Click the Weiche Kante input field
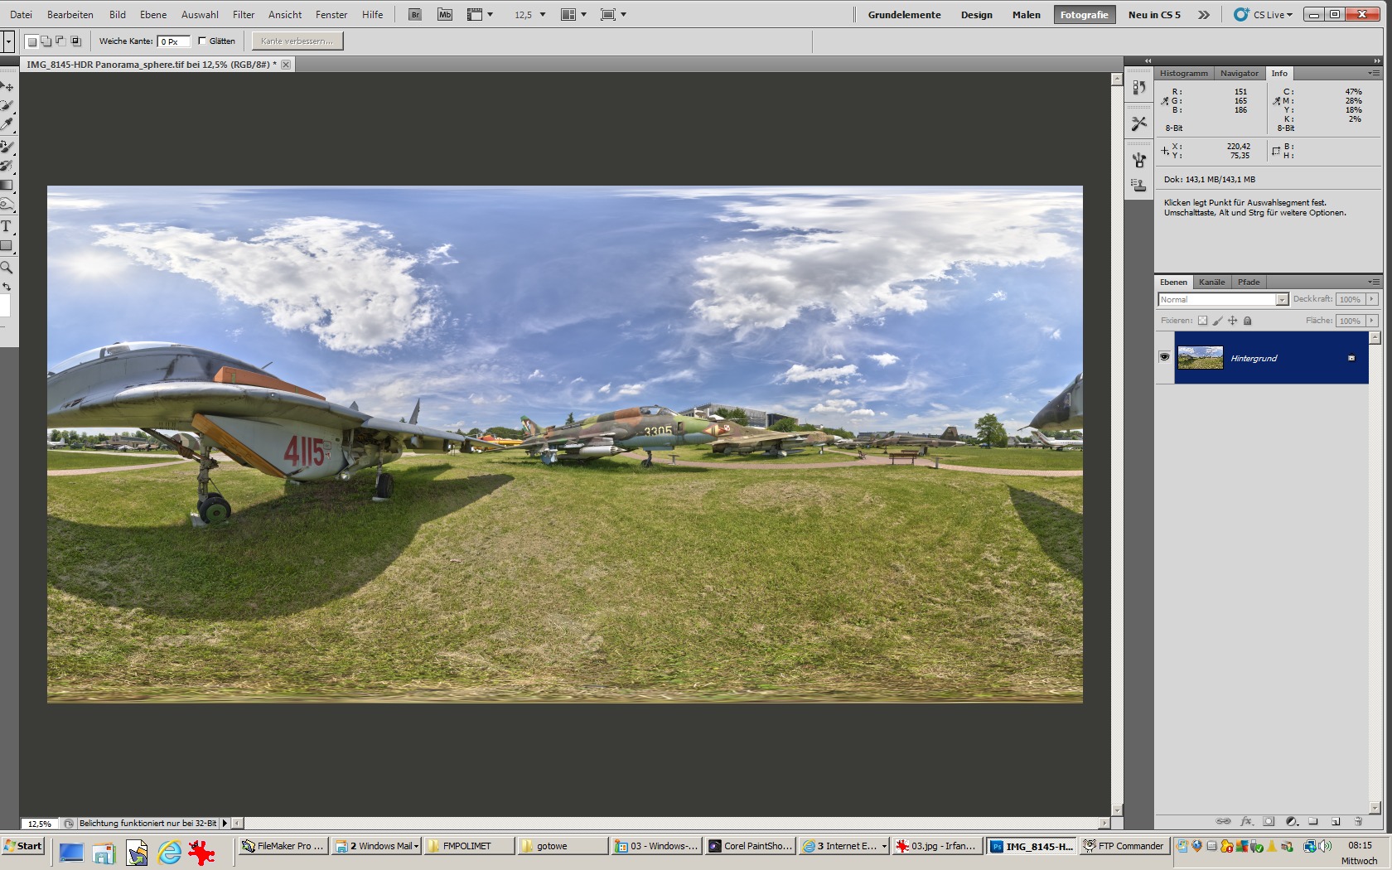This screenshot has width=1392, height=870. coord(173,41)
